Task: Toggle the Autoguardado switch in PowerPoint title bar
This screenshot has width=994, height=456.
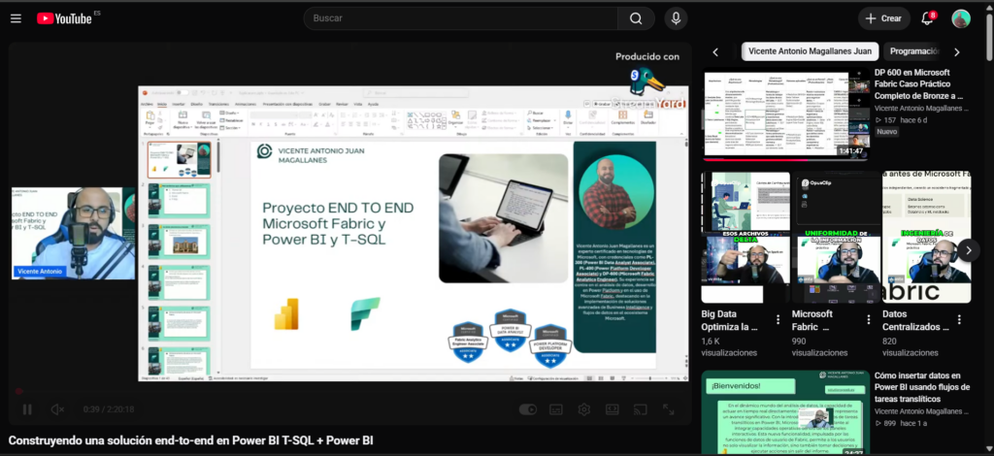Action: [182, 92]
